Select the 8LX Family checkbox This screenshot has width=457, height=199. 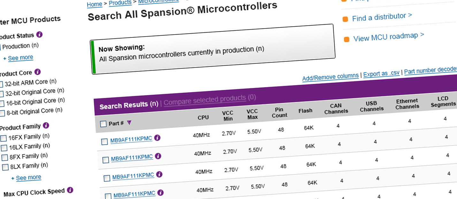pyautogui.click(x=5, y=167)
